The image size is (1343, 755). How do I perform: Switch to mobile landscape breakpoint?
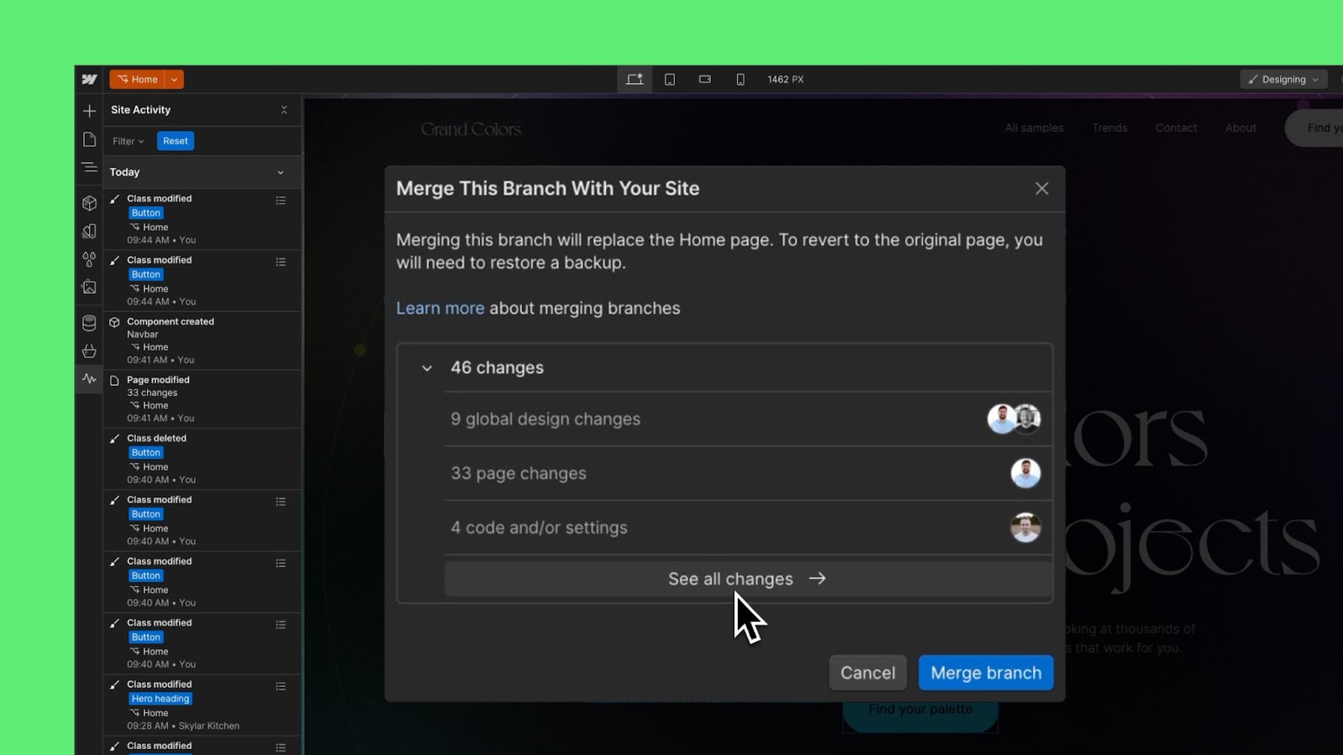pos(705,80)
